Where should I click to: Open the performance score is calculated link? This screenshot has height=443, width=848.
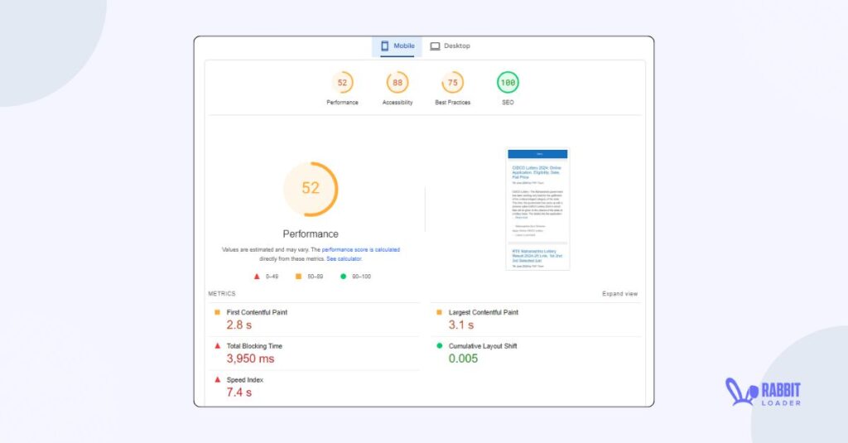pos(361,250)
